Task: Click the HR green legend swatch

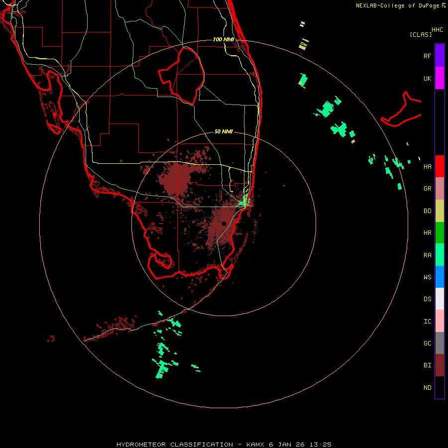Action: 440,233
